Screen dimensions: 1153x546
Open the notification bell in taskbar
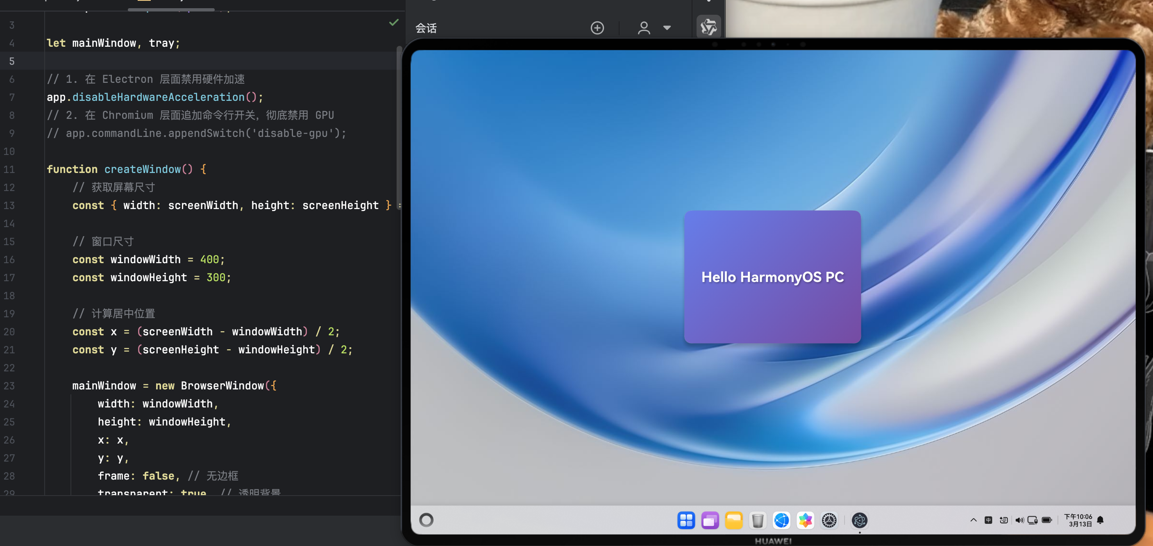pos(1100,520)
